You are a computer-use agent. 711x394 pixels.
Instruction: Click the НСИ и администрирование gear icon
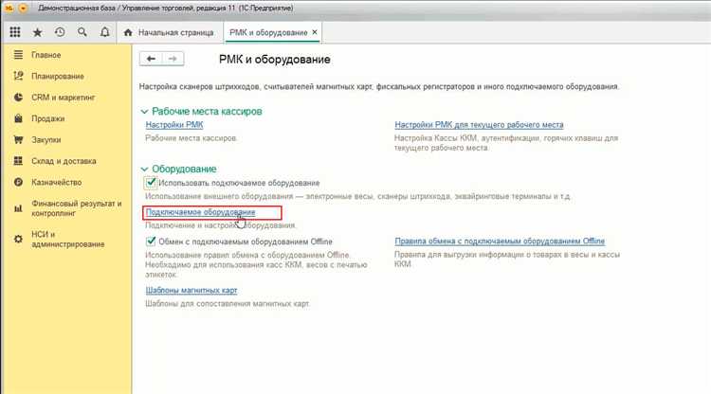click(x=18, y=239)
